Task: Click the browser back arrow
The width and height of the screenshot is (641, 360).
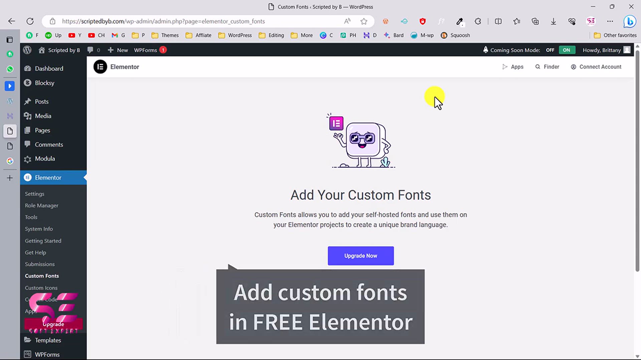Action: pos(12,21)
